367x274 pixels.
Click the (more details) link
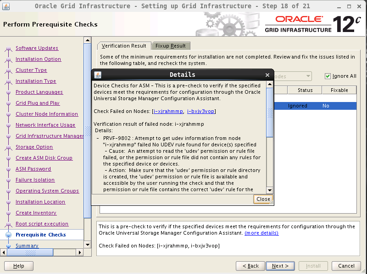tap(261, 233)
